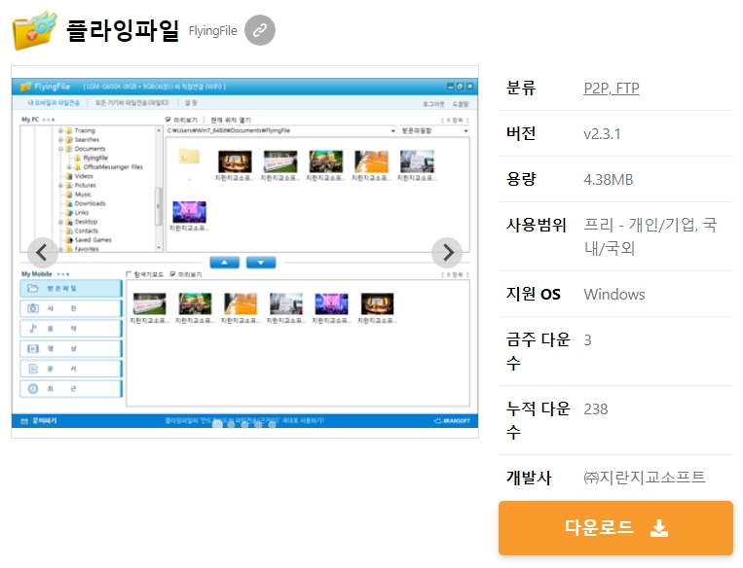The width and height of the screenshot is (743, 568).
Task: Show the previous screenshot with left arrow
Action: coord(43,252)
